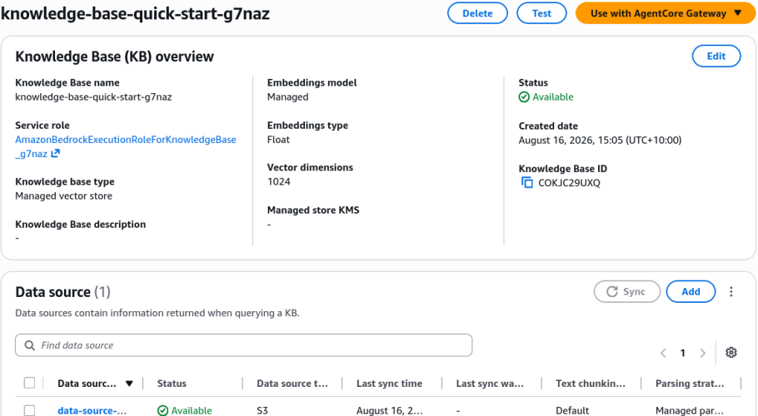758x416 pixels.
Task: Click the Embeddings type value Float
Action: 278,140
